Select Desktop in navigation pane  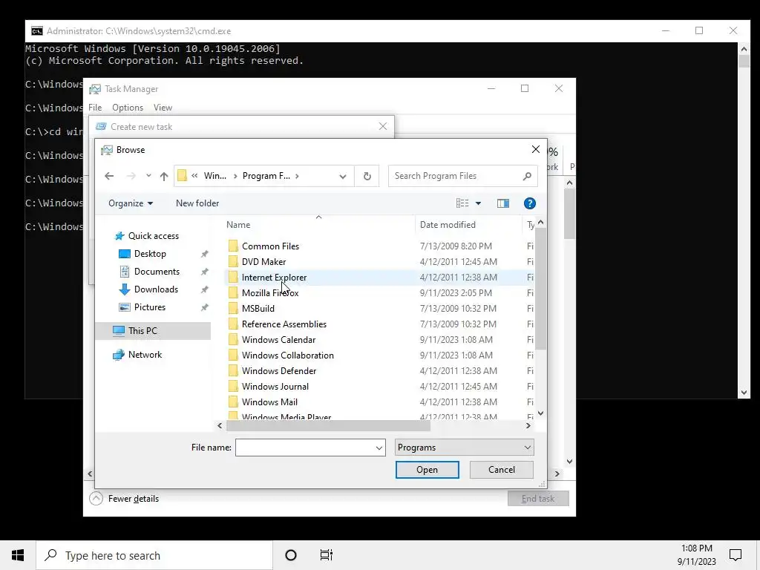click(x=150, y=254)
